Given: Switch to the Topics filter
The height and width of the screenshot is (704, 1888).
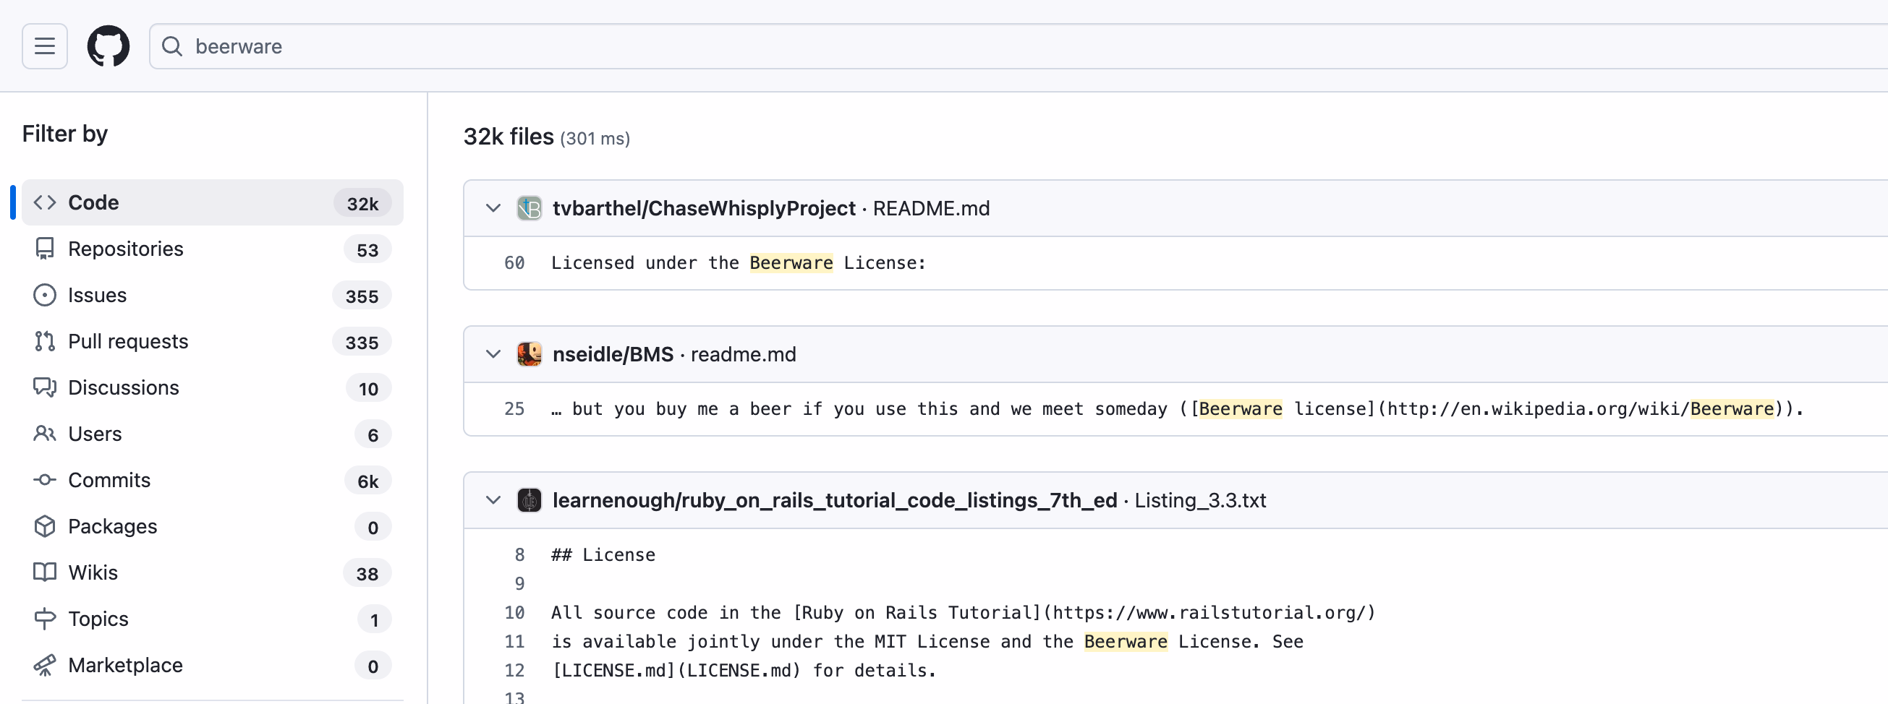Looking at the screenshot, I should pyautogui.click(x=98, y=618).
